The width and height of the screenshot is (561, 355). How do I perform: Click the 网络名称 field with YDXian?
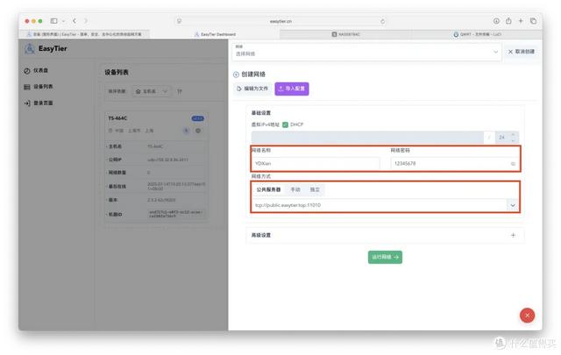click(x=316, y=164)
